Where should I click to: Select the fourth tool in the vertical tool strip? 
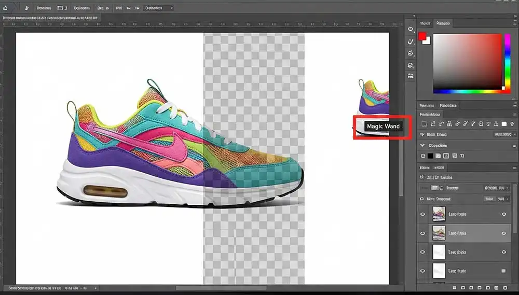click(x=411, y=65)
